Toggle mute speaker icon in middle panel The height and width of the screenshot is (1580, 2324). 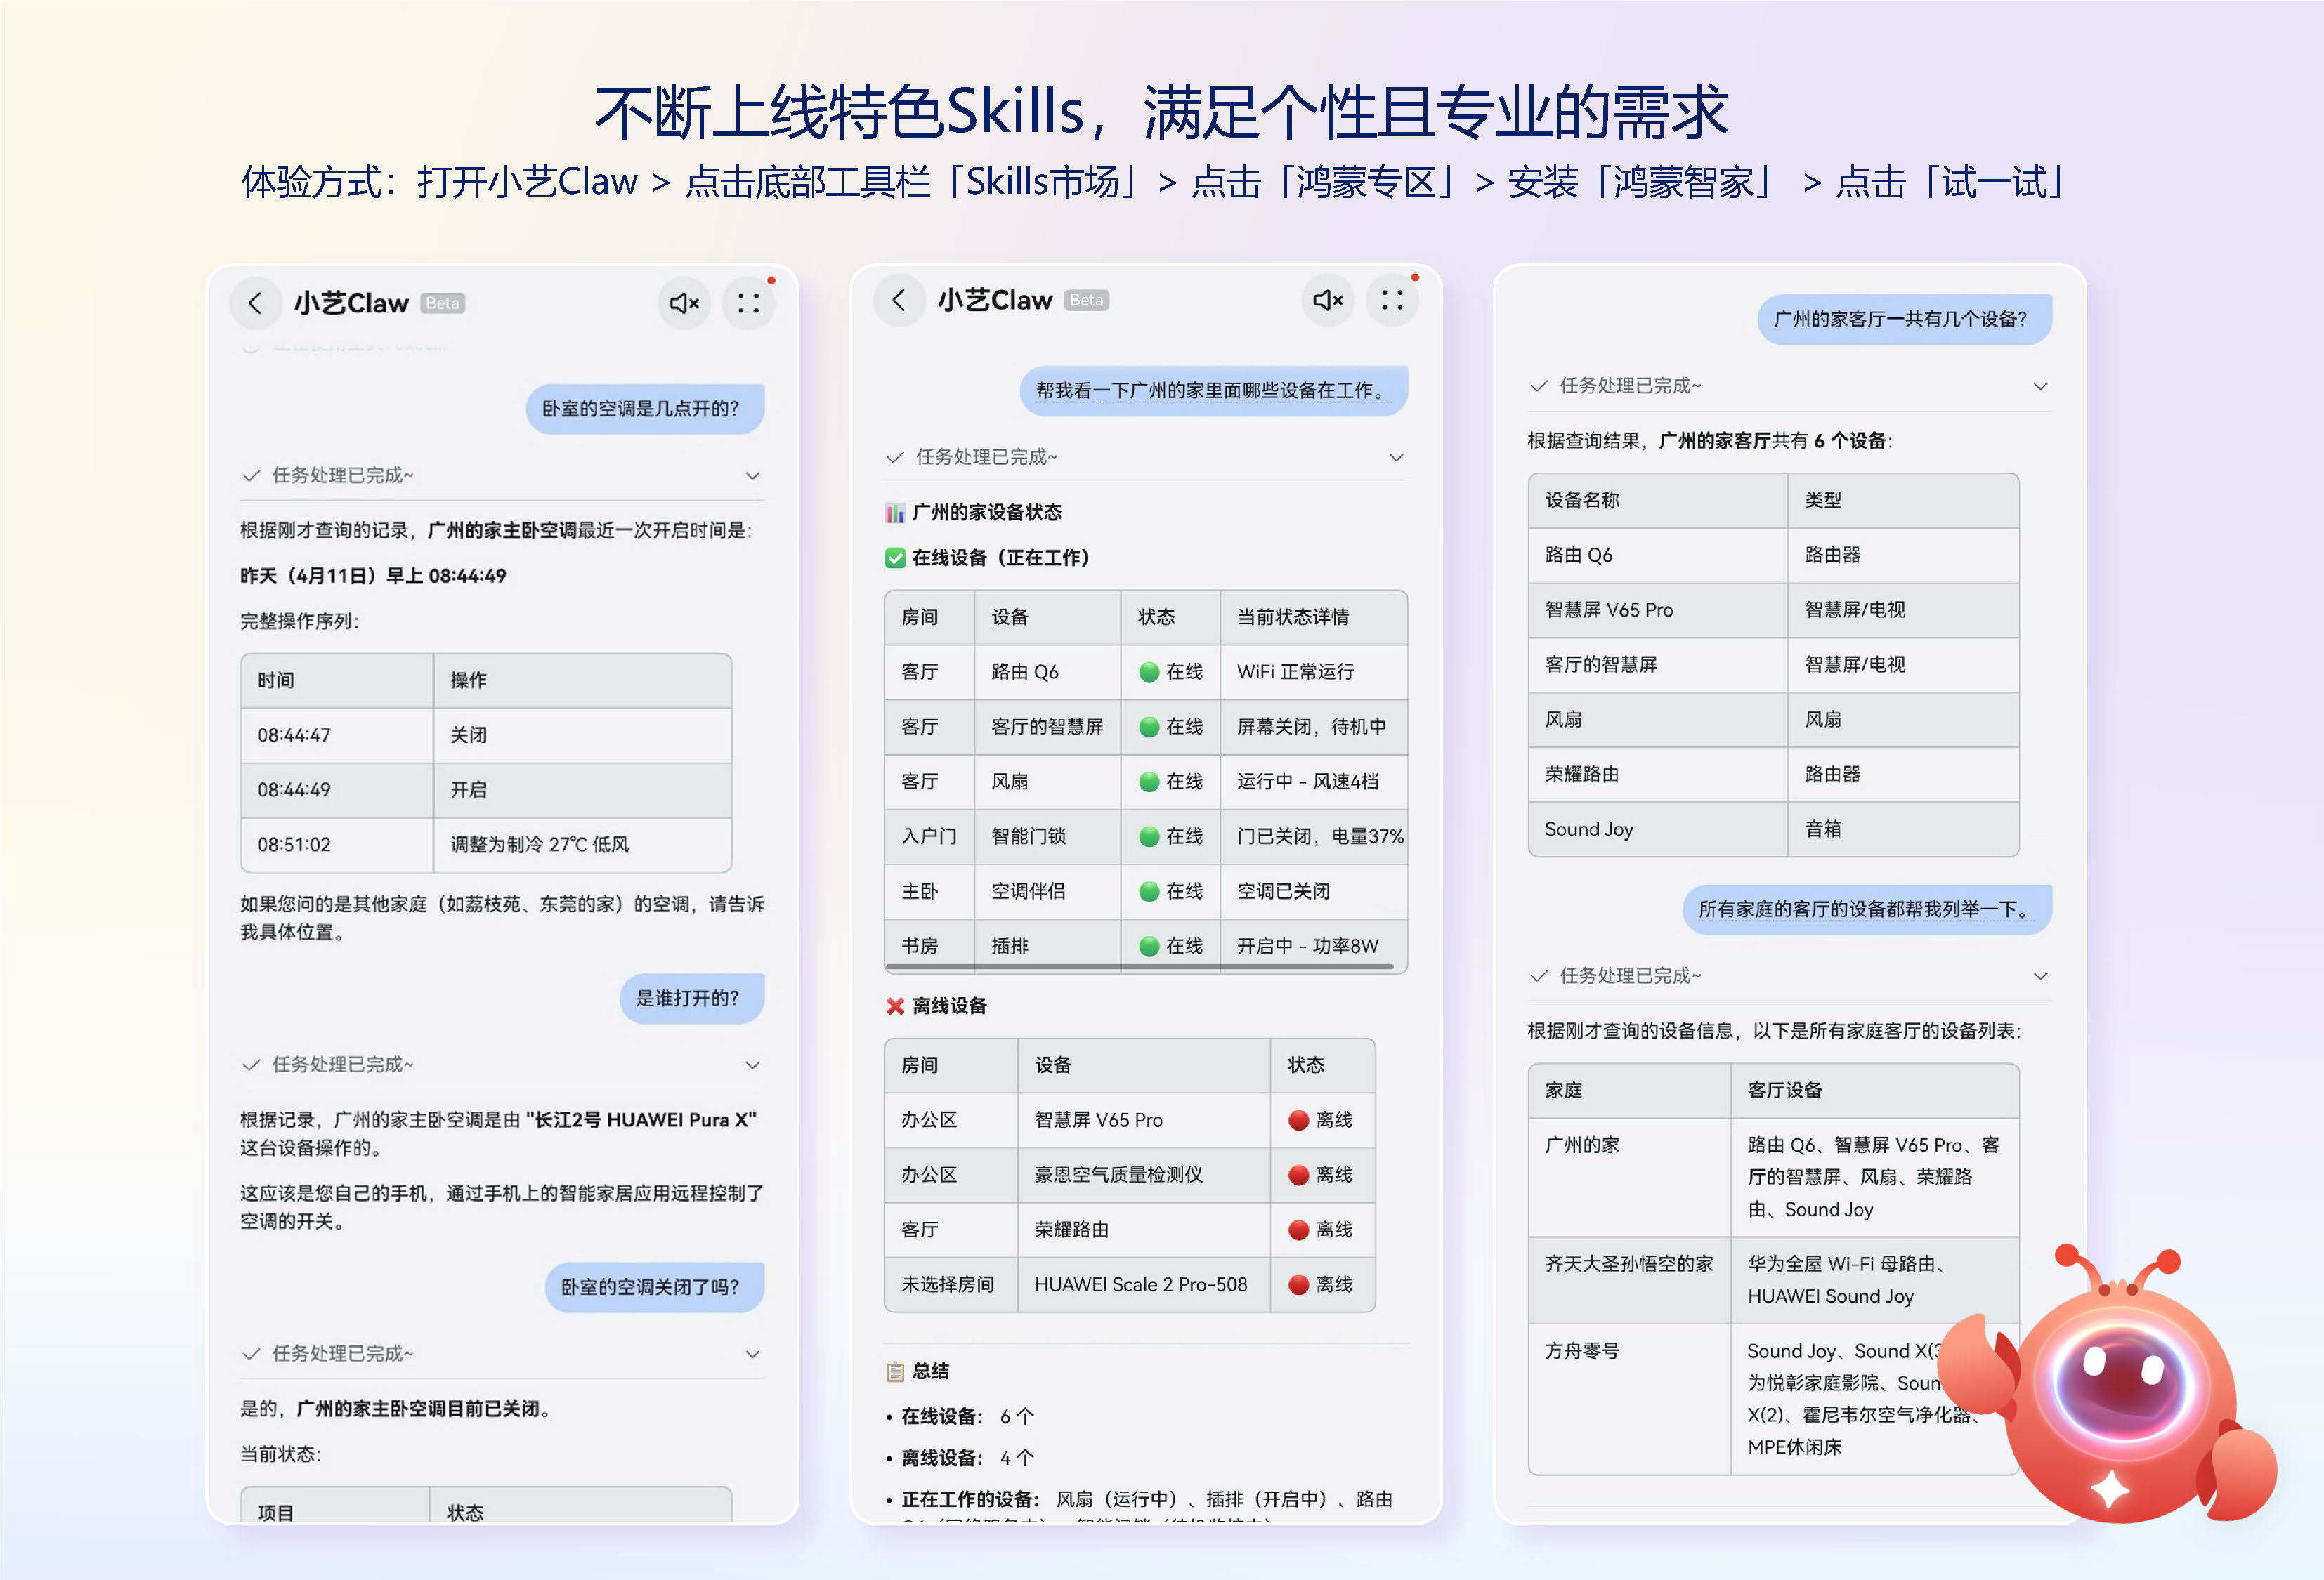tap(1327, 300)
